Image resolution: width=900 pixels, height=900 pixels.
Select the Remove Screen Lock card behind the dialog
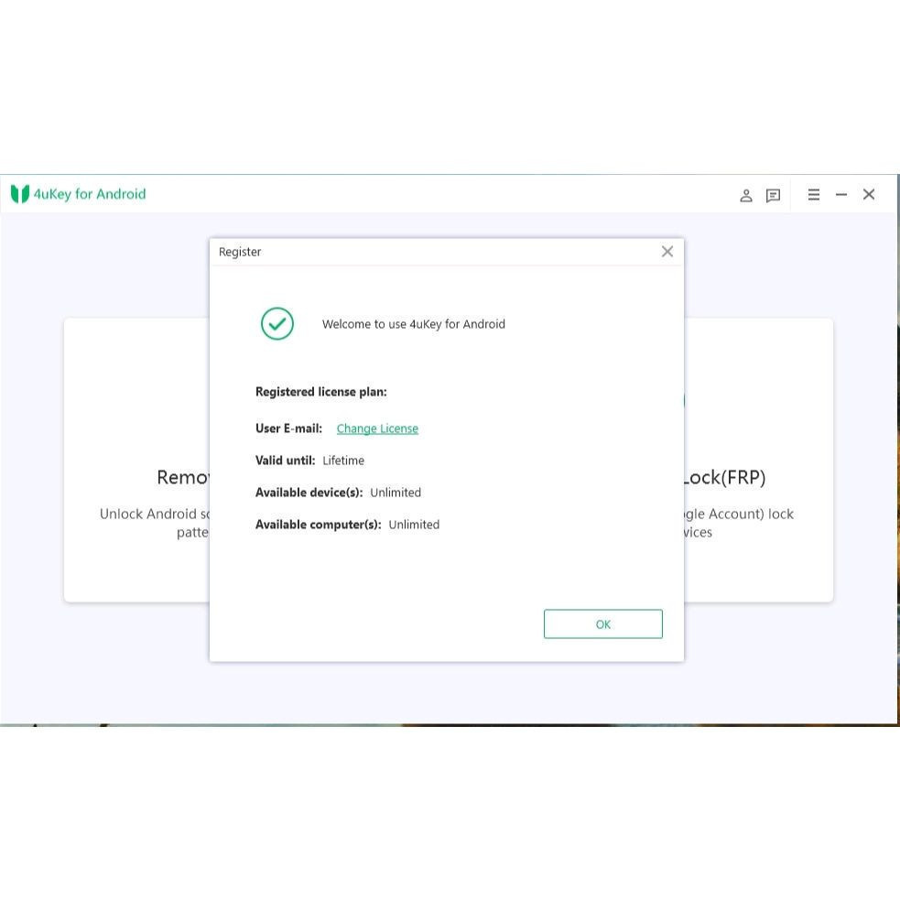click(x=136, y=461)
